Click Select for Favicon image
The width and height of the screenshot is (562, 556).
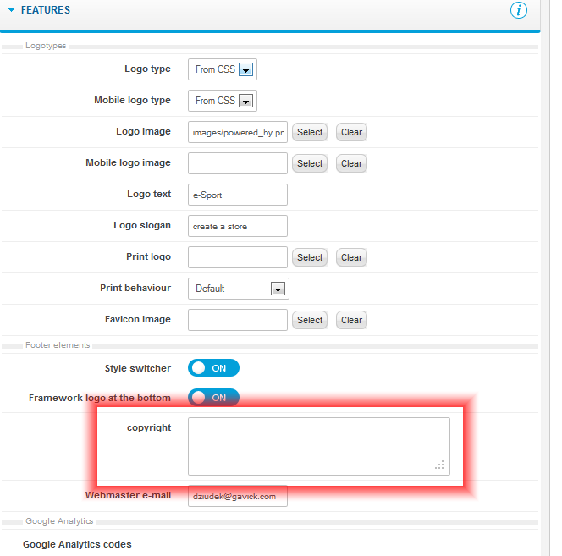click(310, 320)
